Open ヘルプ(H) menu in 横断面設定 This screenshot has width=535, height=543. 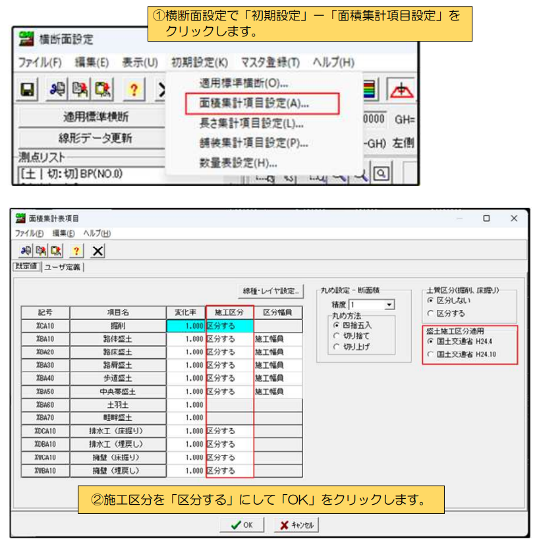333,62
